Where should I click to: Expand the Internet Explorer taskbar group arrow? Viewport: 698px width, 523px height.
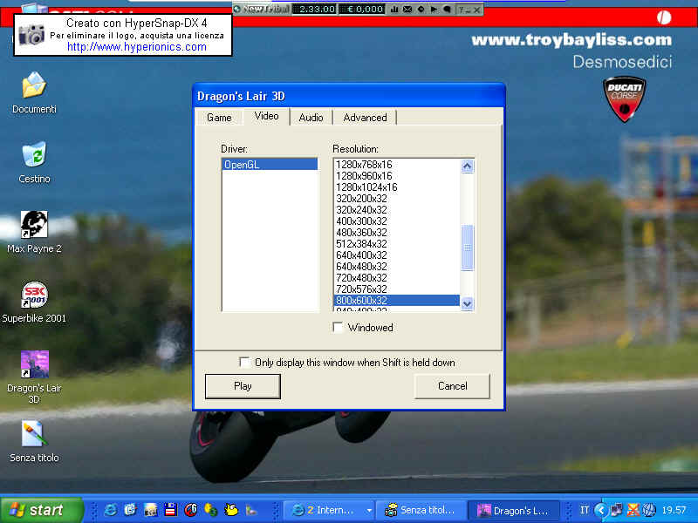(x=369, y=510)
